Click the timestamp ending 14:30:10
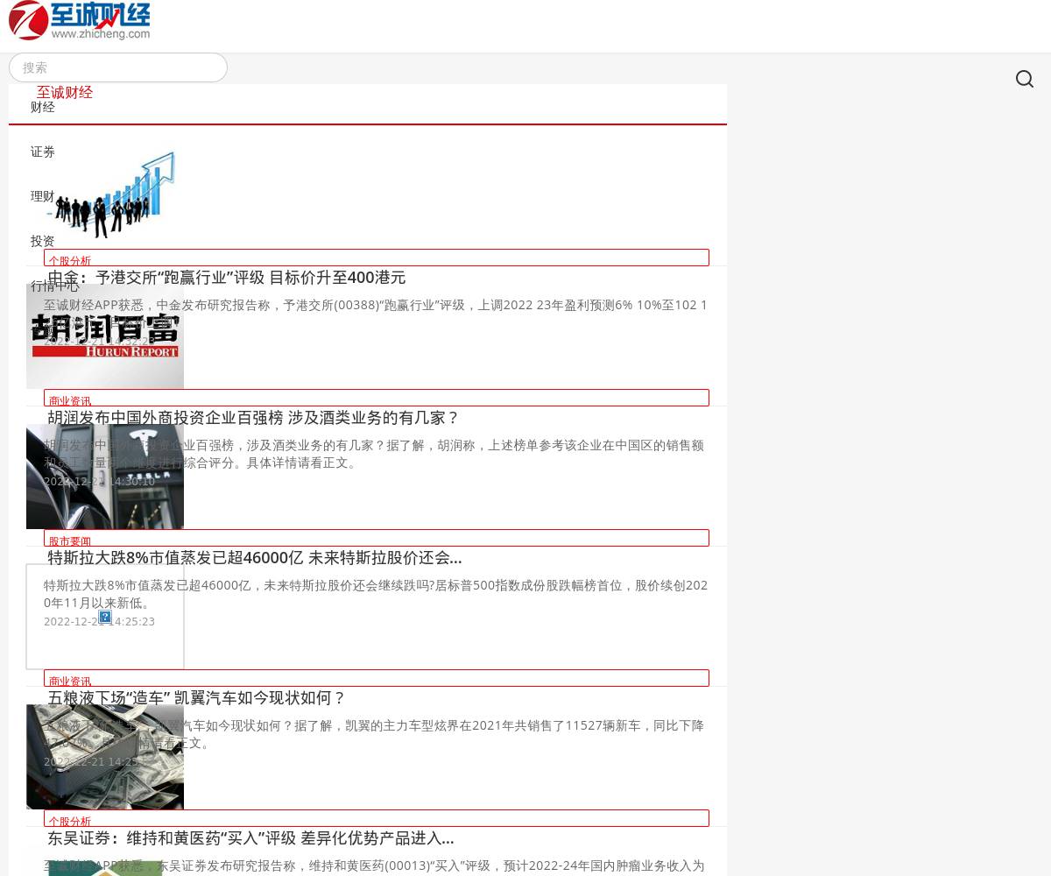The image size is (1051, 876). tap(99, 481)
